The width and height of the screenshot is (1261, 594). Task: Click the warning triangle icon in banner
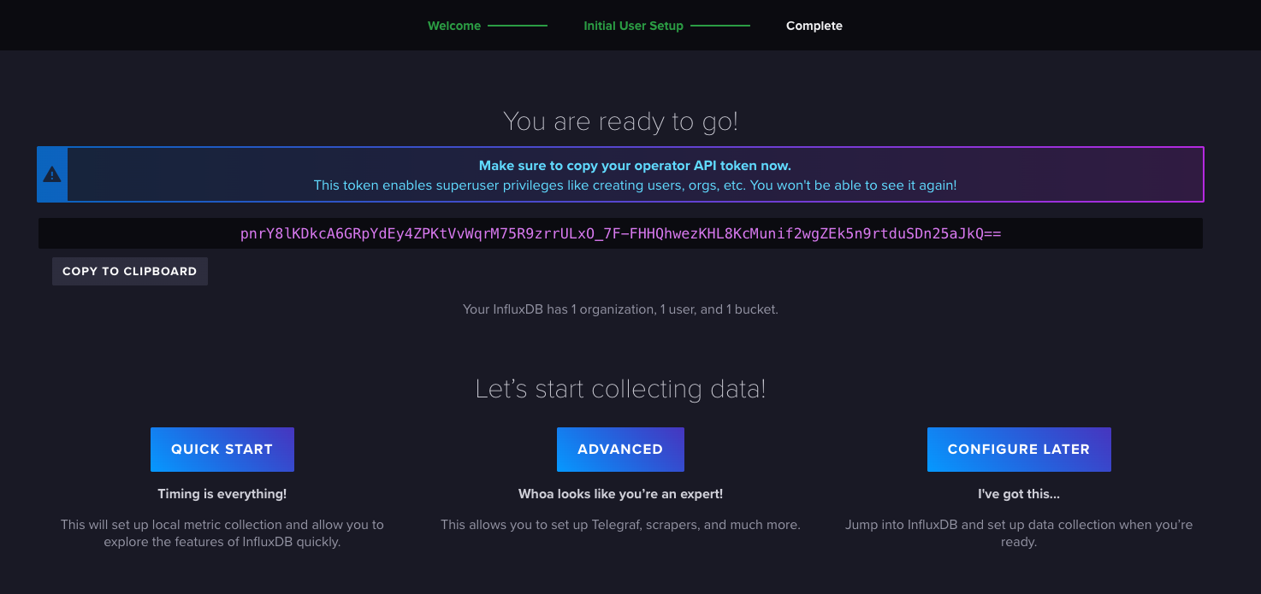point(52,174)
